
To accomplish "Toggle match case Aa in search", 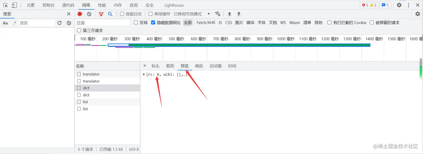I will pyautogui.click(x=5, y=23).
